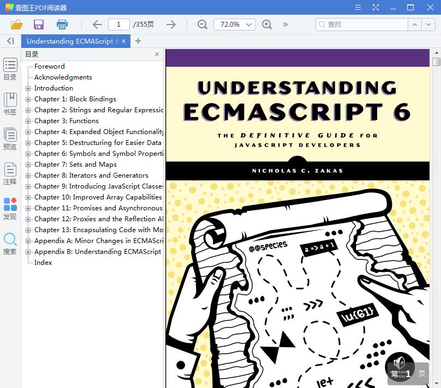Go to Chapter 5: Destructuring for Easier Data
Viewport: 441px width, 388px height.
[x=98, y=143]
